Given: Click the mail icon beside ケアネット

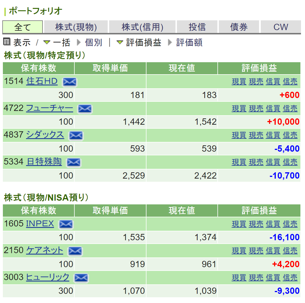Looking at the screenshot, I should pyautogui.click(x=75, y=251).
